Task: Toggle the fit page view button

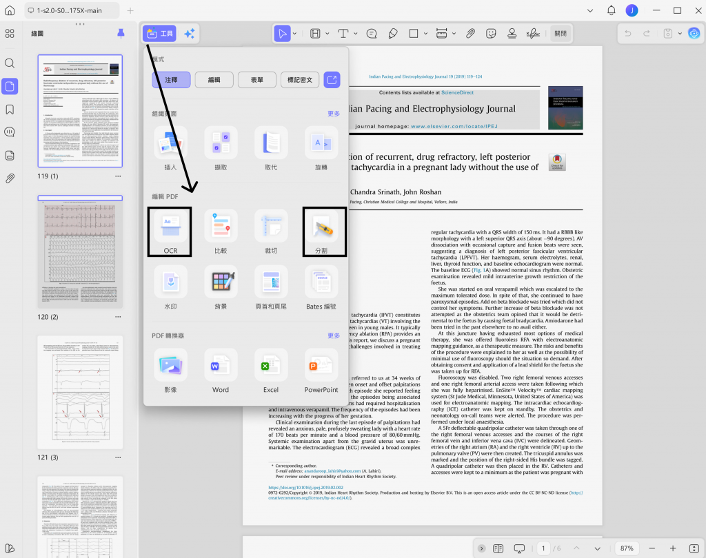Action: point(694,548)
